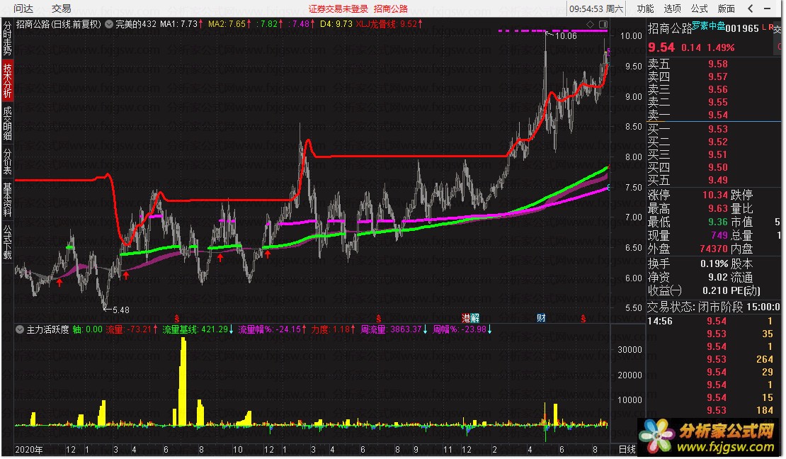
Task: Click the large price 9.54 in quote header
Action: (661, 47)
